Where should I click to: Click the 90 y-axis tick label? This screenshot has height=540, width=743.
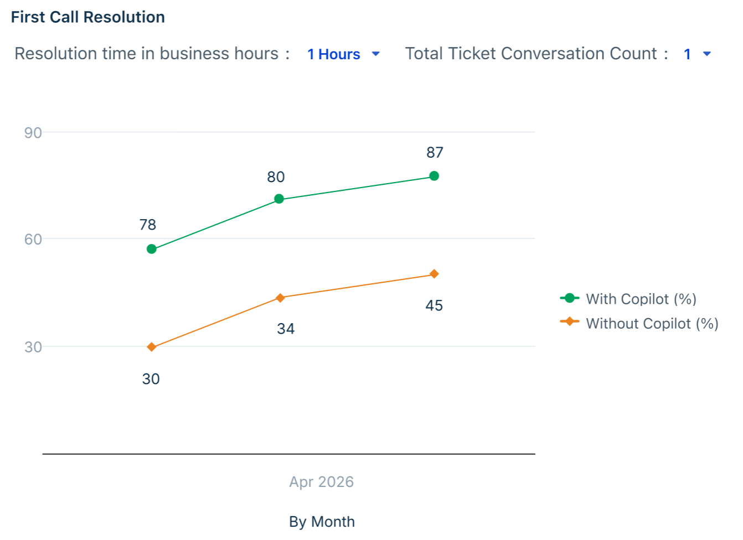33,133
